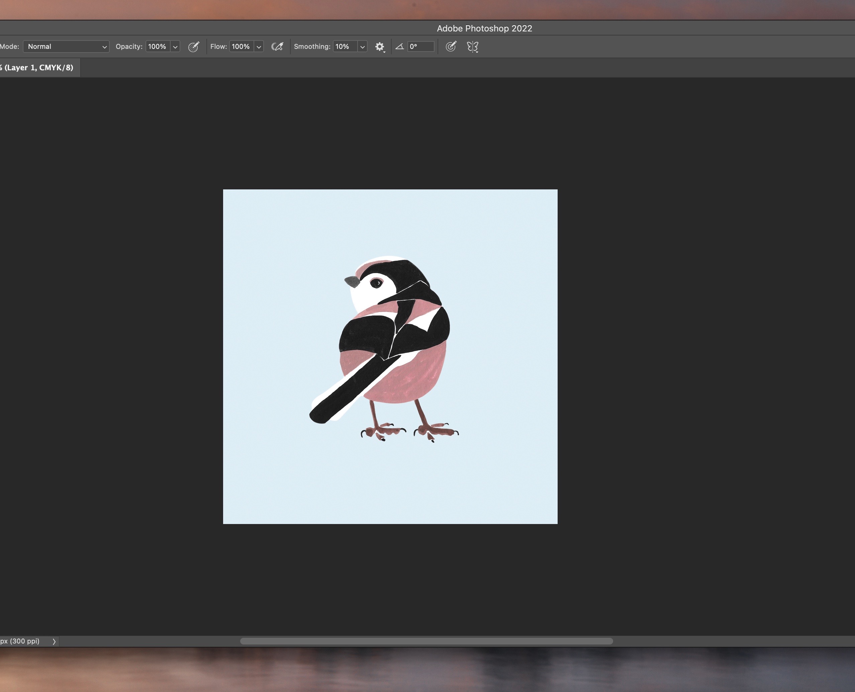Toggle pressure for opacity icon
Viewport: 855px width, 692px height.
pyautogui.click(x=194, y=47)
